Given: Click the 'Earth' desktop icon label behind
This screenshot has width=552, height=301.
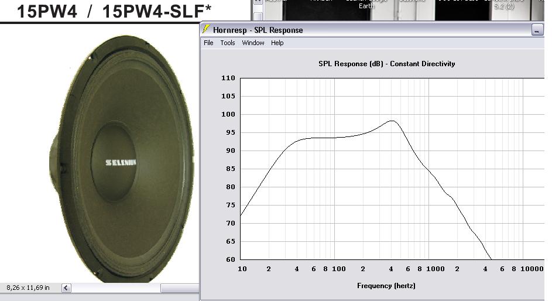Looking at the screenshot, I should (366, 6).
